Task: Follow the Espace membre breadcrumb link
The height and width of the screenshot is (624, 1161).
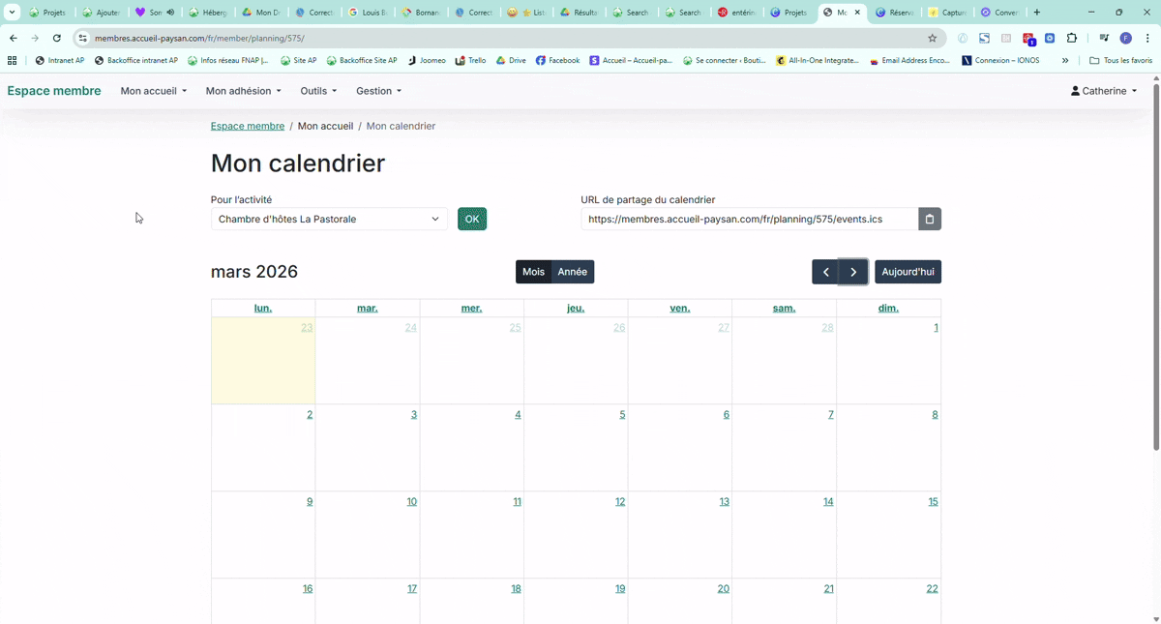Action: point(248,126)
